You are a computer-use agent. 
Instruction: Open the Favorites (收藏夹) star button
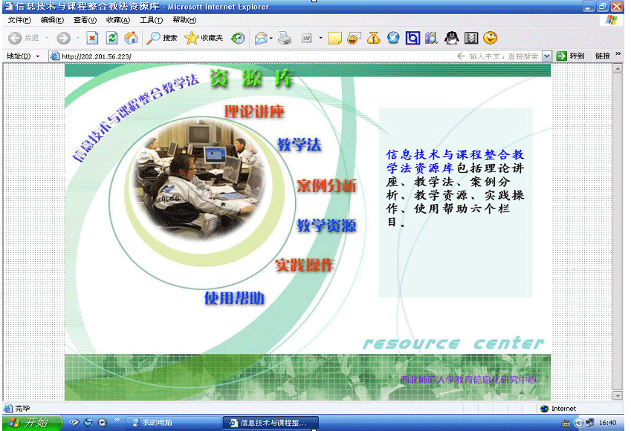click(204, 38)
